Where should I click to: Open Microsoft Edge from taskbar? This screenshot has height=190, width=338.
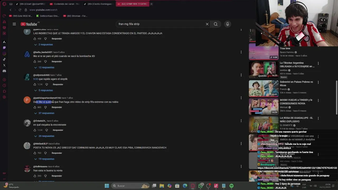tap(185, 186)
